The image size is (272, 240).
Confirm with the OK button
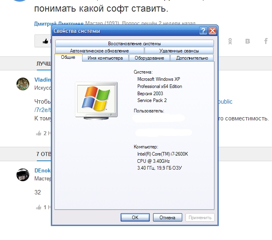pos(135,218)
